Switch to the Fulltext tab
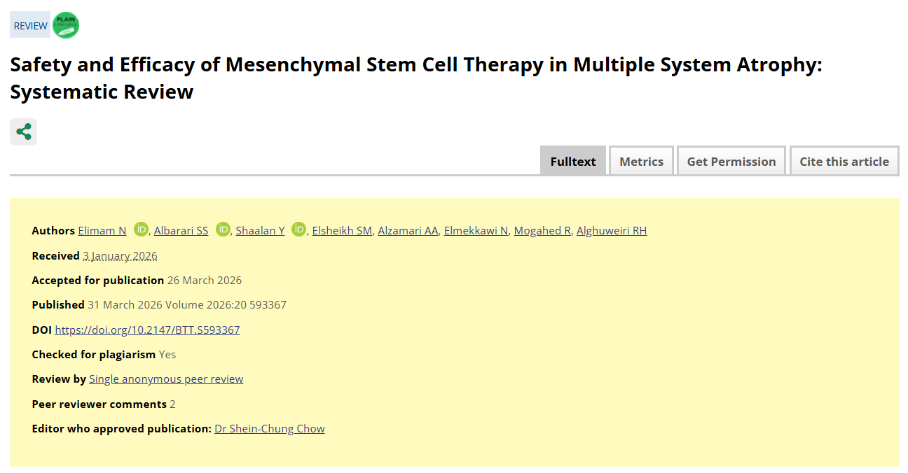908x473 pixels. (572, 161)
